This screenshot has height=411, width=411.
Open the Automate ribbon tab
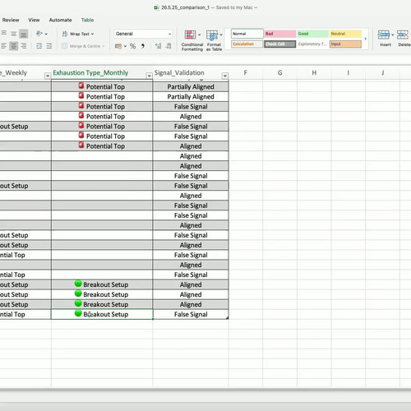pos(60,20)
